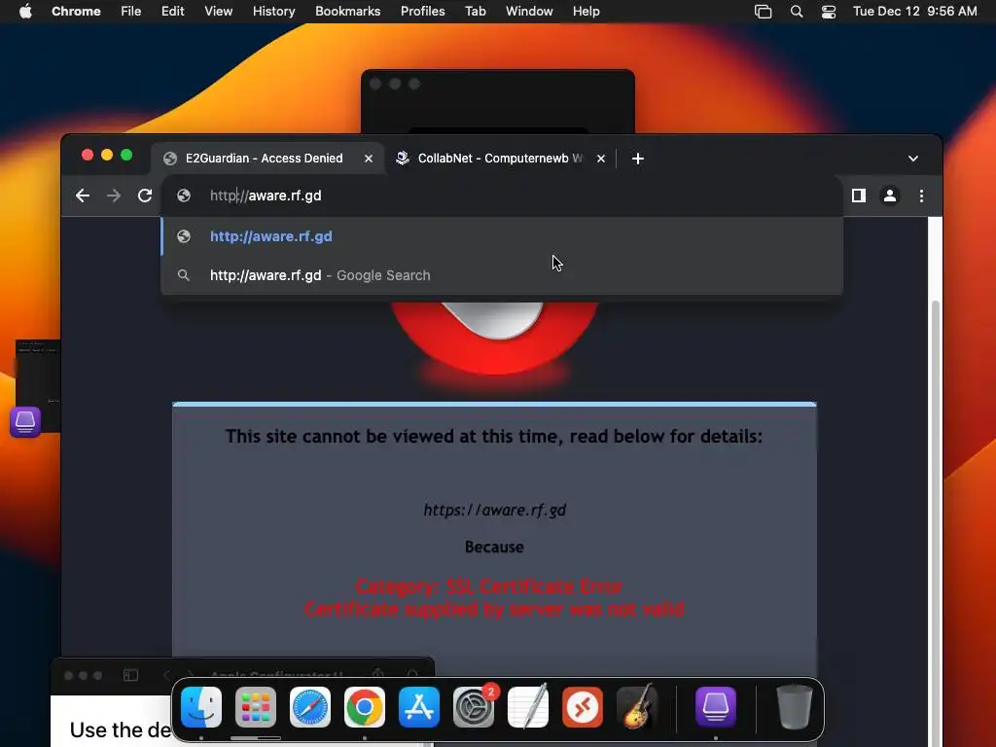Viewport: 996px width, 747px height.
Task: Switch to E2Guardian - Access Denied tab
Action: (x=267, y=159)
